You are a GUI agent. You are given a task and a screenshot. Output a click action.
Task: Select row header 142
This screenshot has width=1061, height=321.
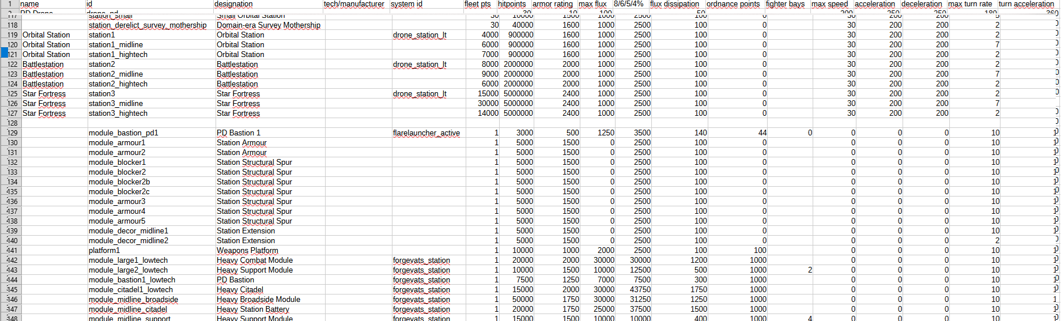pos(10,260)
